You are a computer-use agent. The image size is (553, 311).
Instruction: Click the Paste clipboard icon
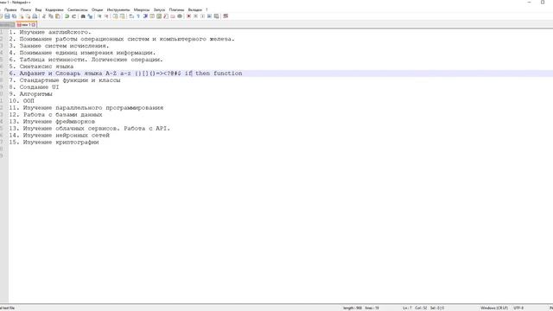58,16
